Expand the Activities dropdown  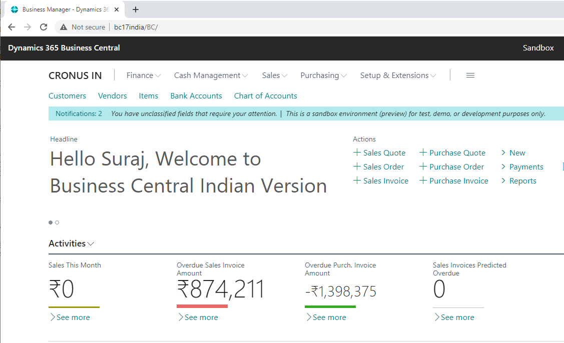(x=71, y=243)
